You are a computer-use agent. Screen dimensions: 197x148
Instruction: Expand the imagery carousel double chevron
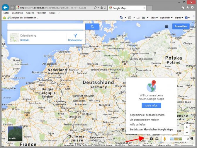pos(188,139)
